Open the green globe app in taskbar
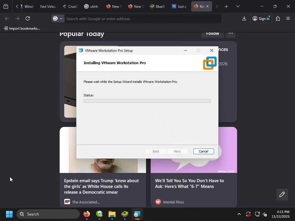 [x=99, y=214]
